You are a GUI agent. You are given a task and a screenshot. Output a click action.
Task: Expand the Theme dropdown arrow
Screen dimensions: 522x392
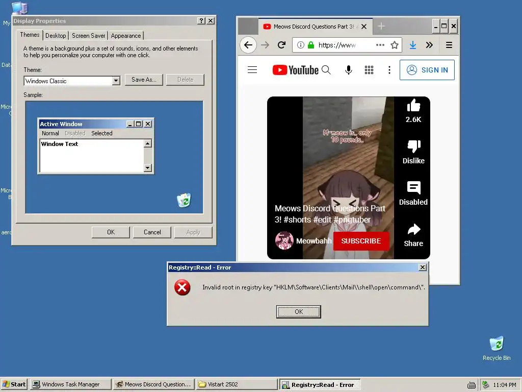116,81
